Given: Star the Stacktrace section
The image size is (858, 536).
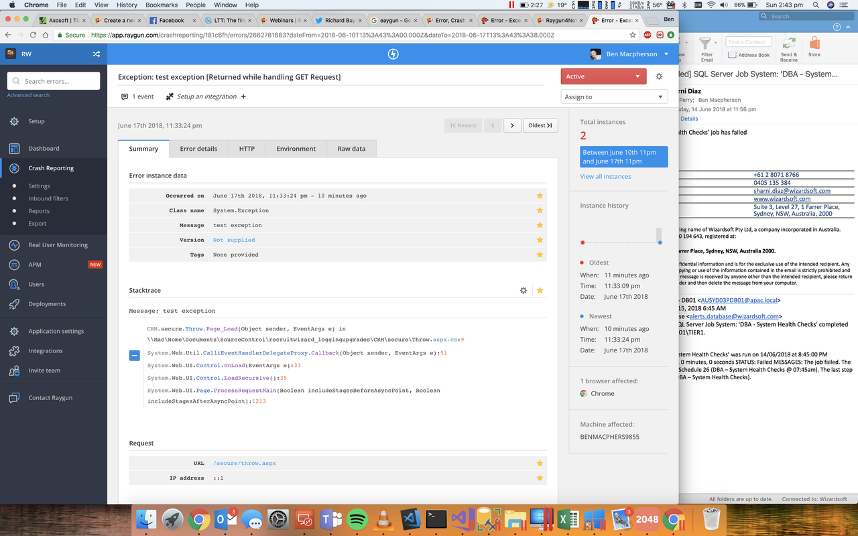Looking at the screenshot, I should click(x=540, y=290).
